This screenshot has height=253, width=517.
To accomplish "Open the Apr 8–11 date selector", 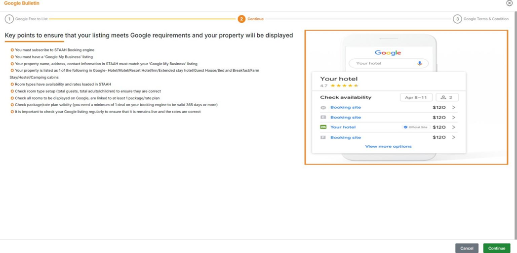I will tap(416, 97).
